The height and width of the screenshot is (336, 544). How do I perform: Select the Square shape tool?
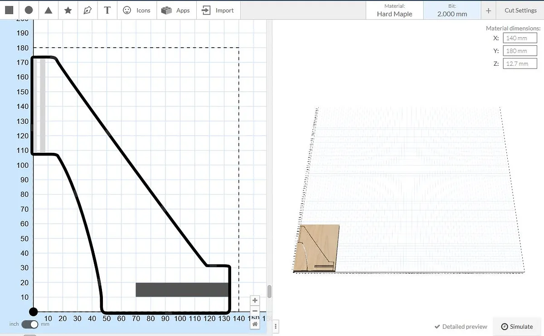(9, 10)
